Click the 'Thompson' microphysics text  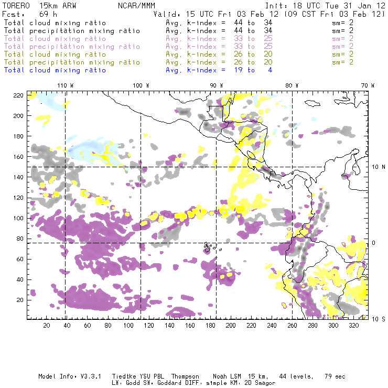[185, 376]
